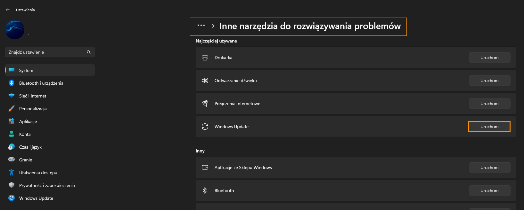Click the Granie gamepad icon
The image size is (524, 210).
[12, 159]
